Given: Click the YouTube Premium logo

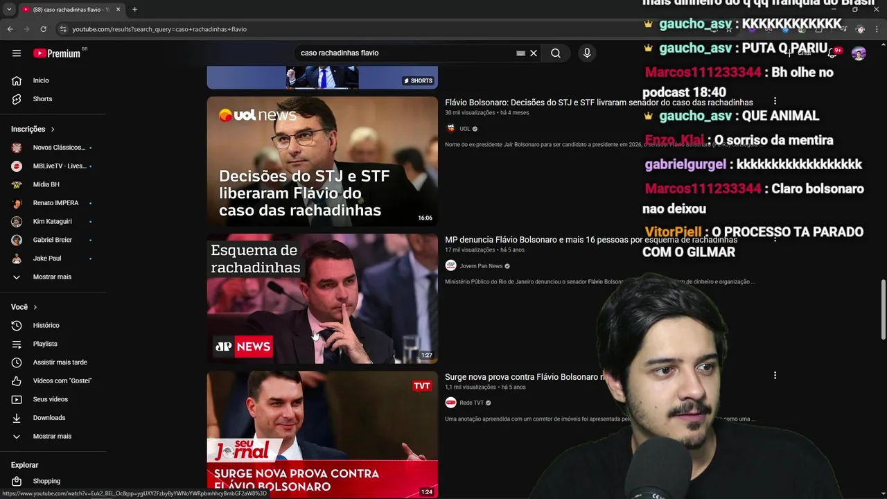Looking at the screenshot, I should pos(57,53).
